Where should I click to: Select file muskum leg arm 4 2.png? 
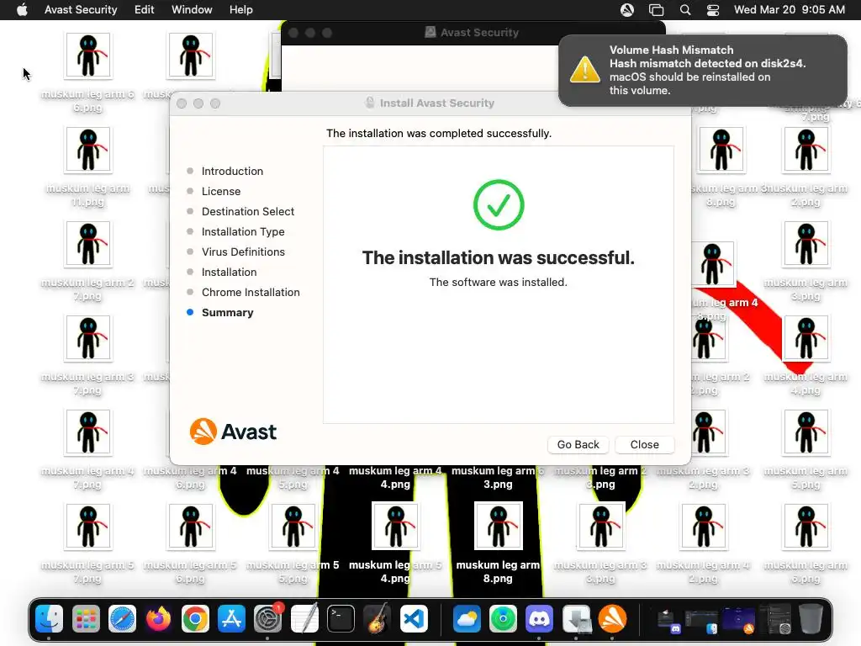704,527
